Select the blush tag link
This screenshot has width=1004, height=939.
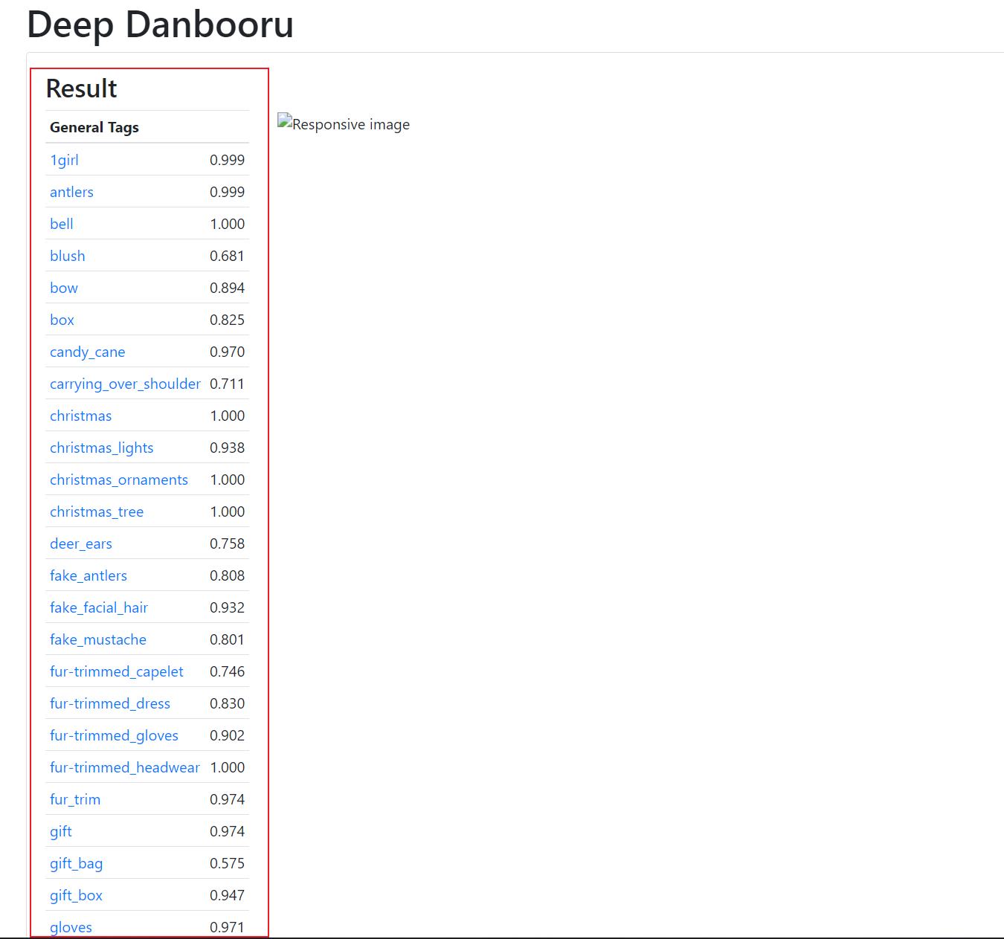(x=68, y=256)
